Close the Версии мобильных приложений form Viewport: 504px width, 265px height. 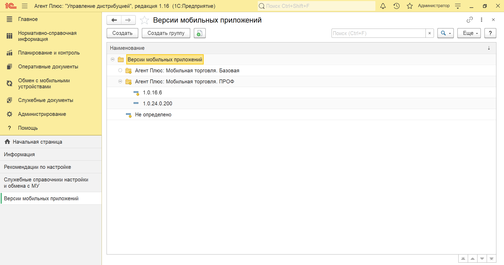[493, 20]
